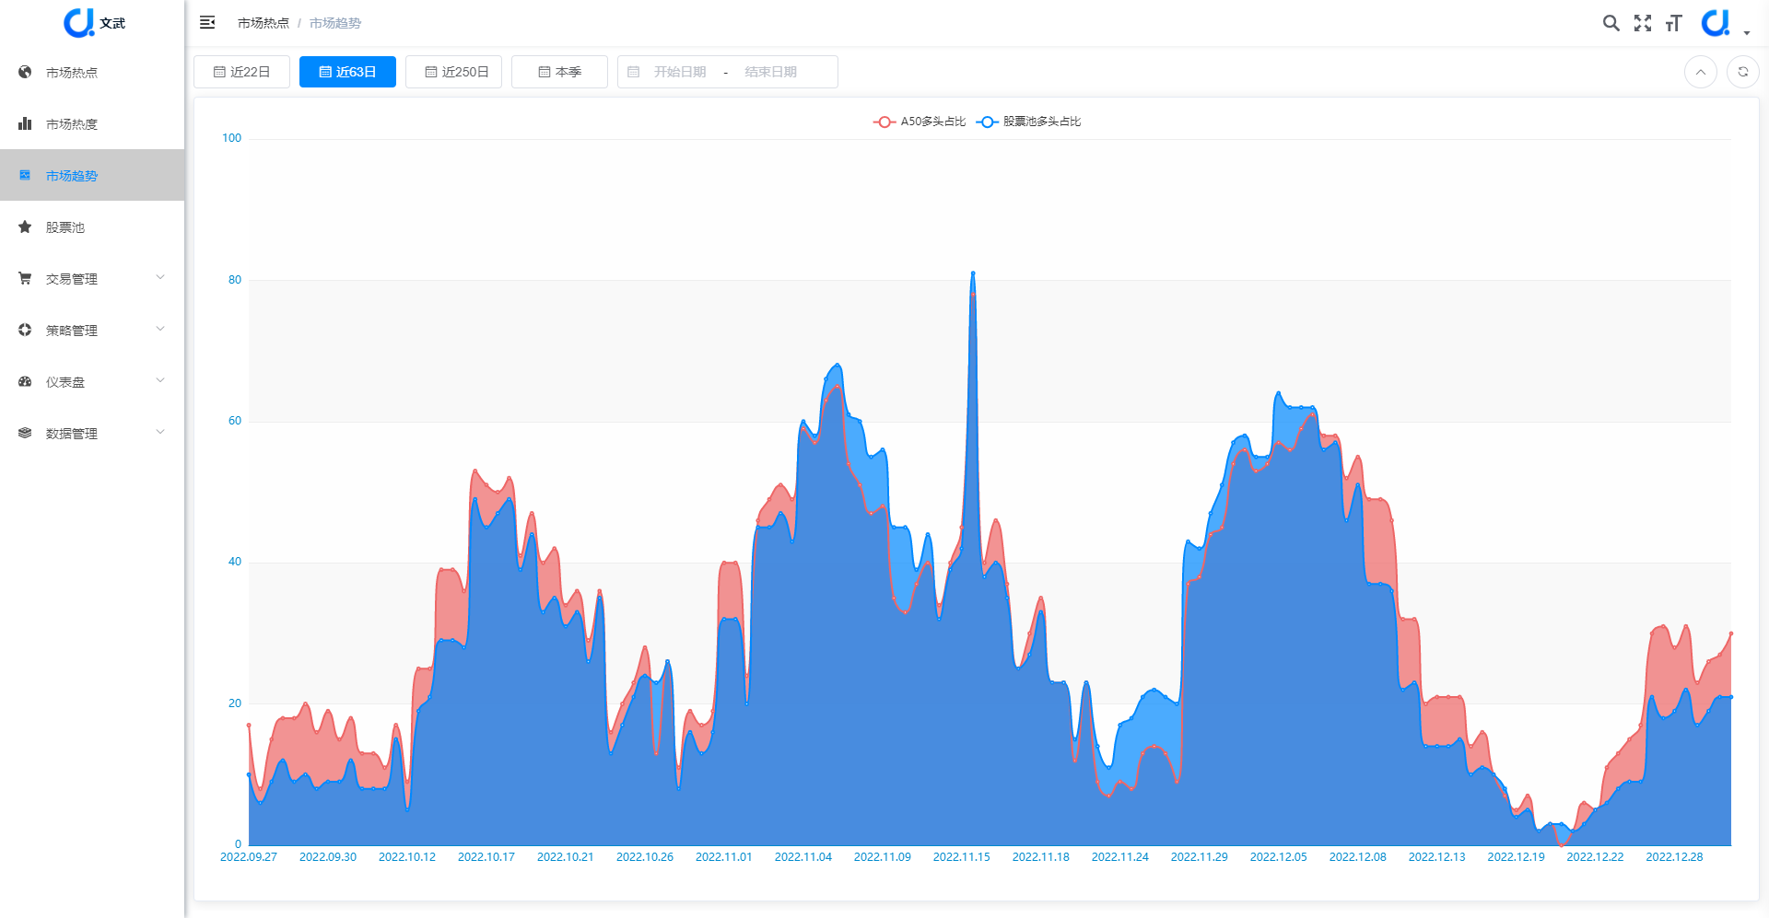Click the 2022.10.17 x-axis label
Screen dimensions: 1769x918
(x=486, y=857)
